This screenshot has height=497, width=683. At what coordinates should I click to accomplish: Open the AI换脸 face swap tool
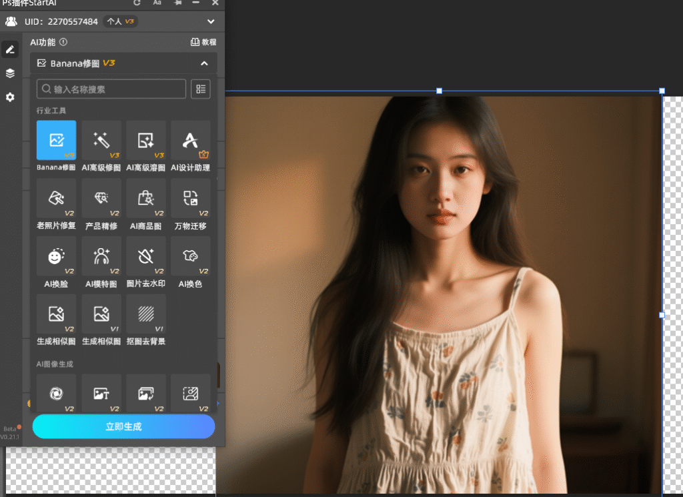click(56, 256)
